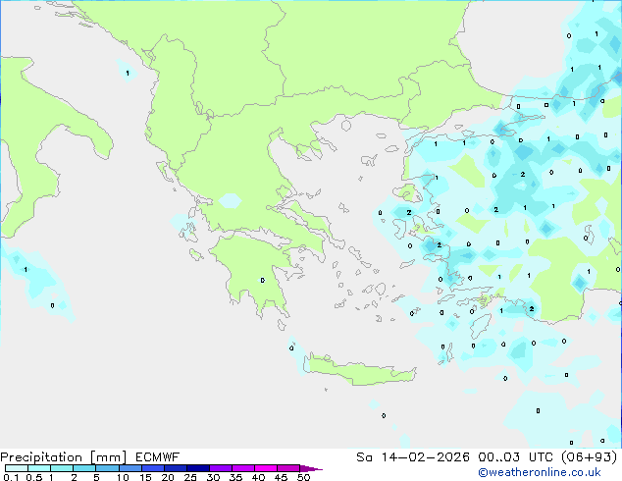Click the legend swatch between 10 and 15
This screenshot has width=622, height=481.
click(130, 468)
